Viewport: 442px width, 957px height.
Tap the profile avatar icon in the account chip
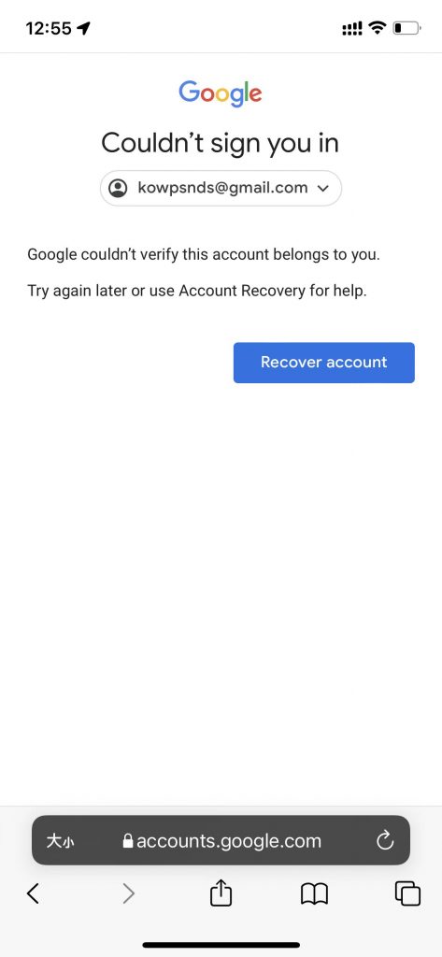point(118,188)
